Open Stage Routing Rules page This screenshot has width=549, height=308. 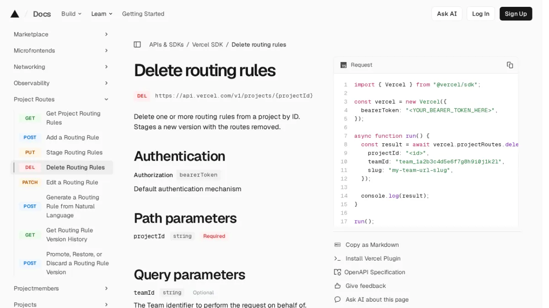64,152
